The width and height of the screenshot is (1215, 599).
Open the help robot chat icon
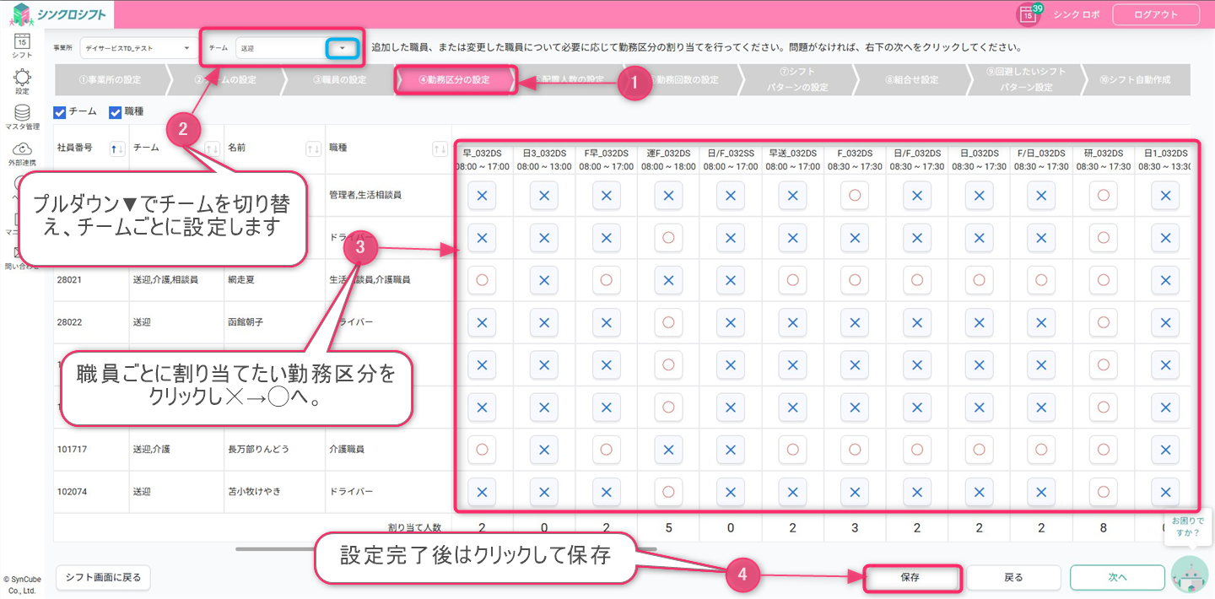pyautogui.click(x=1190, y=574)
